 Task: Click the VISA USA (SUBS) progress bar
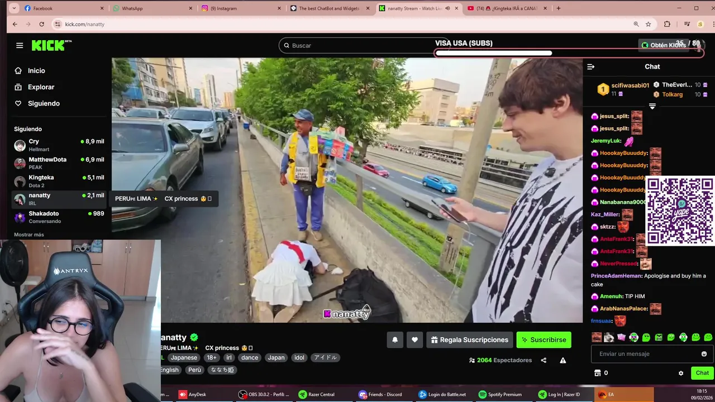click(x=569, y=53)
